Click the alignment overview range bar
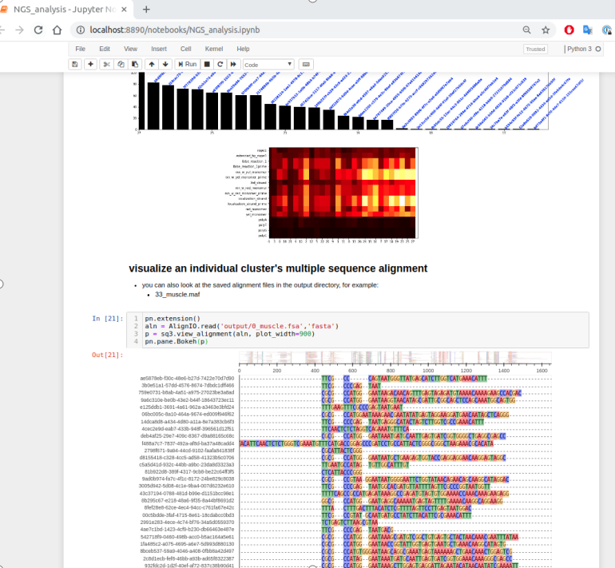Viewport: 615px width, 568px height. tap(395, 359)
